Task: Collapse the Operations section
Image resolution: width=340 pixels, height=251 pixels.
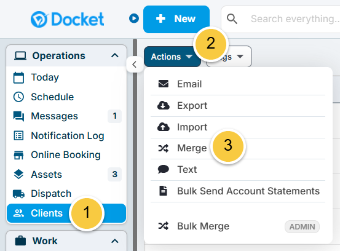Action: coord(115,55)
